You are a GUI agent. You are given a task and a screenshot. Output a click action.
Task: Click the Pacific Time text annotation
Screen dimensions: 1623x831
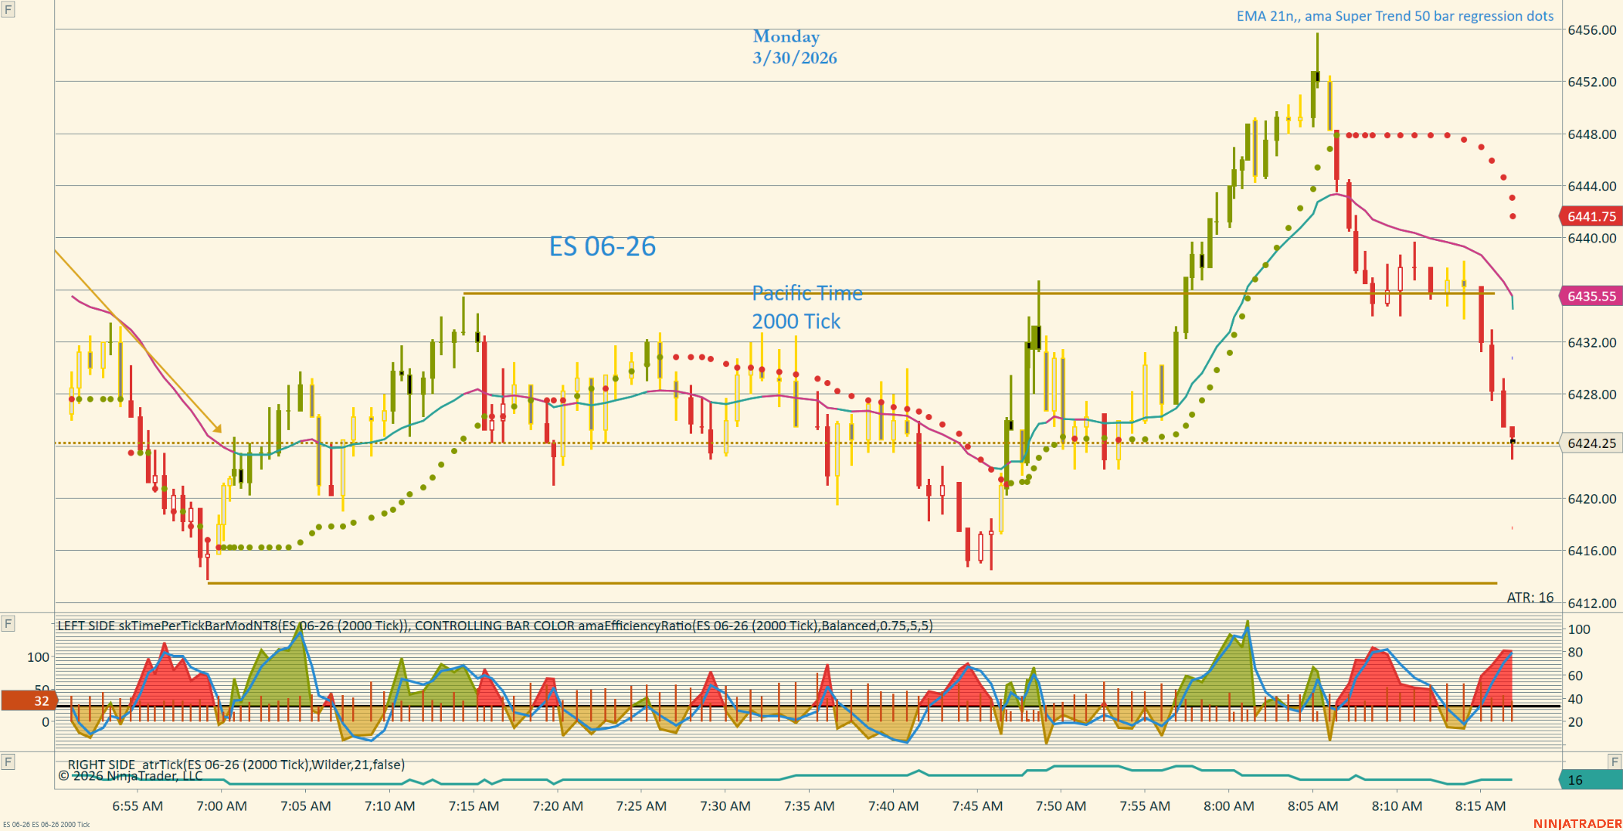point(807,293)
